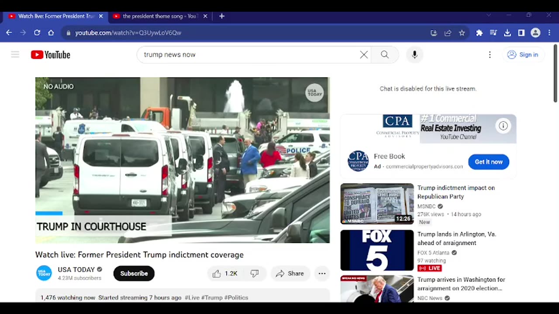Open the NBC News arraignment video thumbnail
The width and height of the screenshot is (559, 314).
[377, 289]
